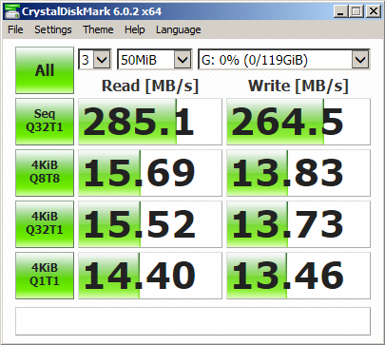Screen dimensions: 385x345
Task: Select the 4KiB Q8T8 write value 13.83
Action: pyautogui.click(x=298, y=173)
